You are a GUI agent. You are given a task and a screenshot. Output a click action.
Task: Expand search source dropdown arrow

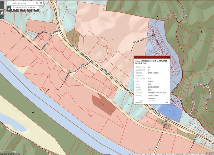pos(9,3)
